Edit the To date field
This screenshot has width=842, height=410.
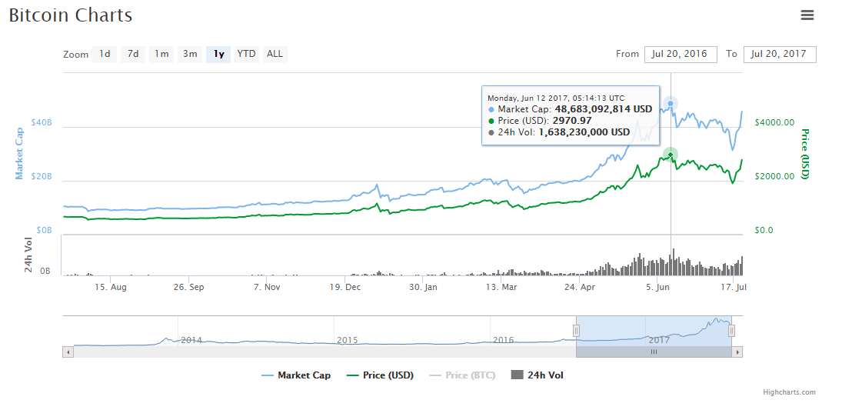tap(780, 55)
